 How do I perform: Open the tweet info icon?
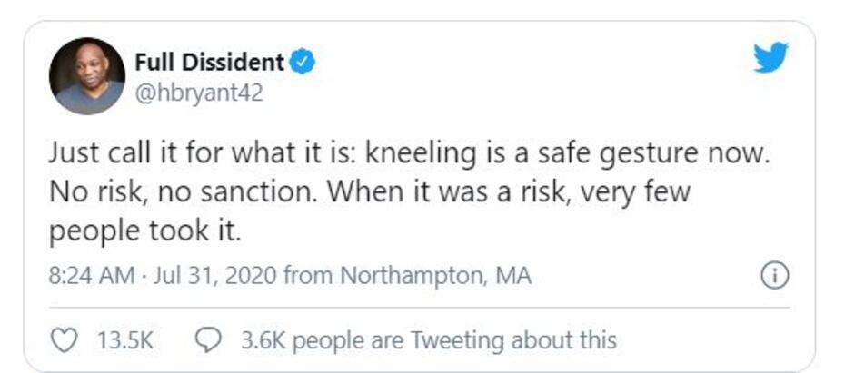click(x=773, y=277)
